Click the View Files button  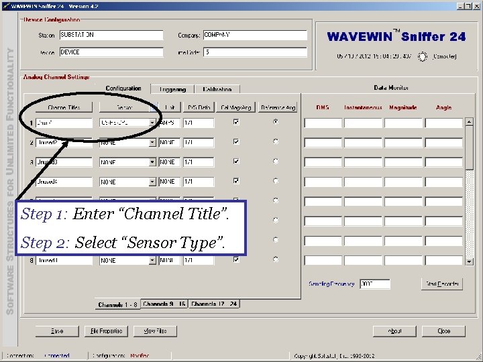155,331
